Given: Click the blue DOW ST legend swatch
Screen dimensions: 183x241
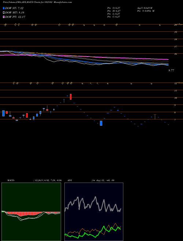Looking at the screenshot, I should [x=4, y=8].
